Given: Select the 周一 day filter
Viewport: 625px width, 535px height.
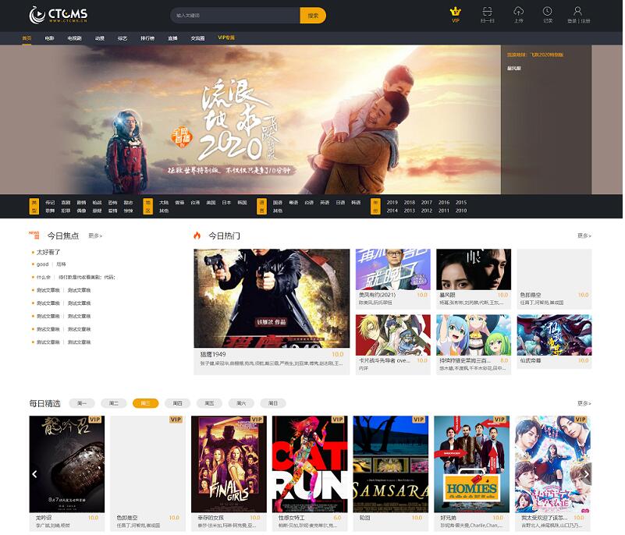Looking at the screenshot, I should (82, 403).
